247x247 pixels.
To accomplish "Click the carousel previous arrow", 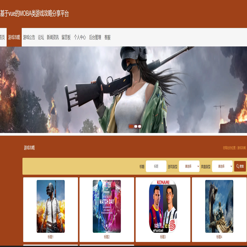I will point(1,73).
